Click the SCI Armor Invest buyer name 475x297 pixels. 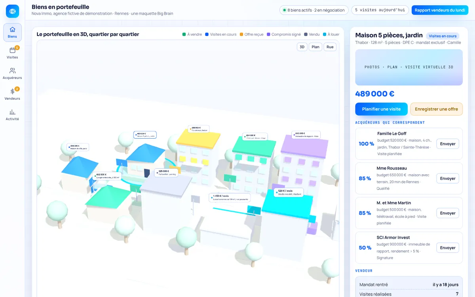coord(393,238)
